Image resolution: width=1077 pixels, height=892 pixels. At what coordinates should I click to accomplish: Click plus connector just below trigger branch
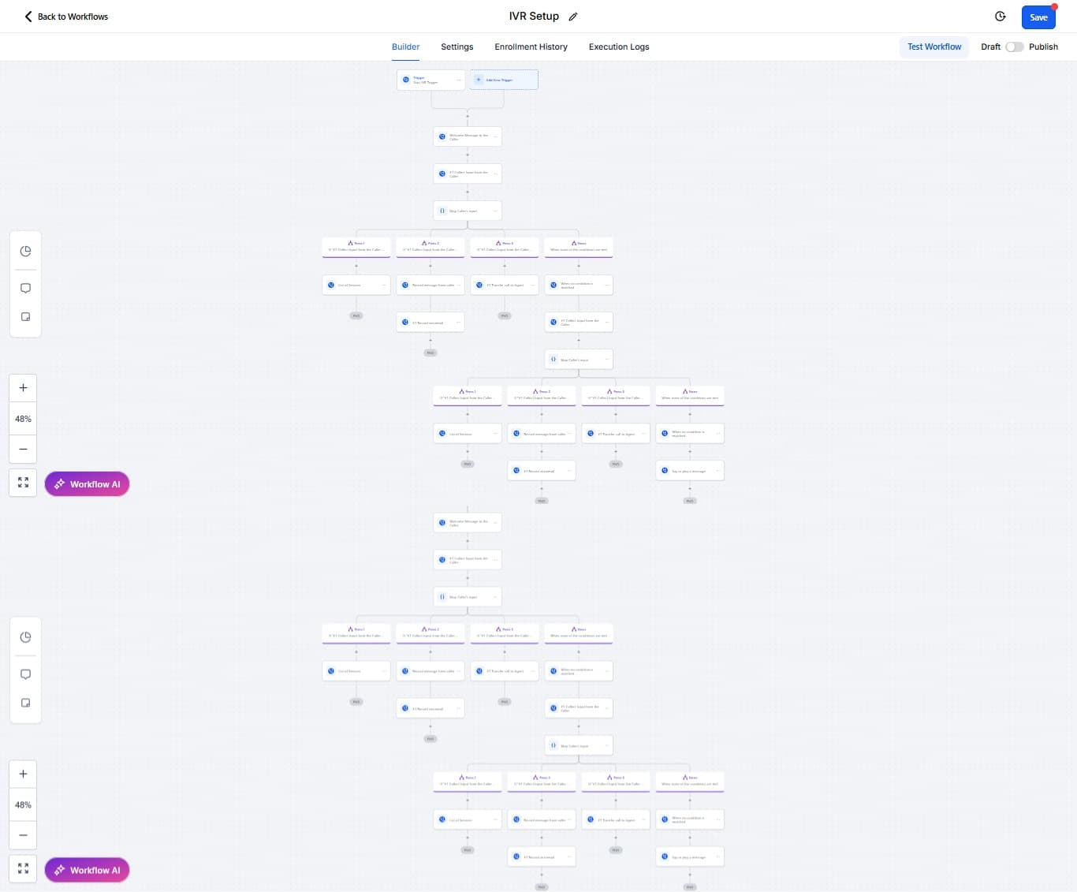(468, 117)
